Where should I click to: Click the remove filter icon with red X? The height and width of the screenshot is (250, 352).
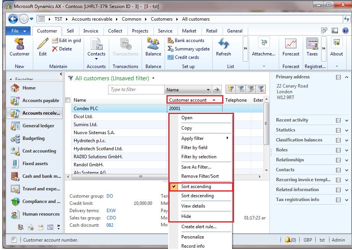(261, 89)
